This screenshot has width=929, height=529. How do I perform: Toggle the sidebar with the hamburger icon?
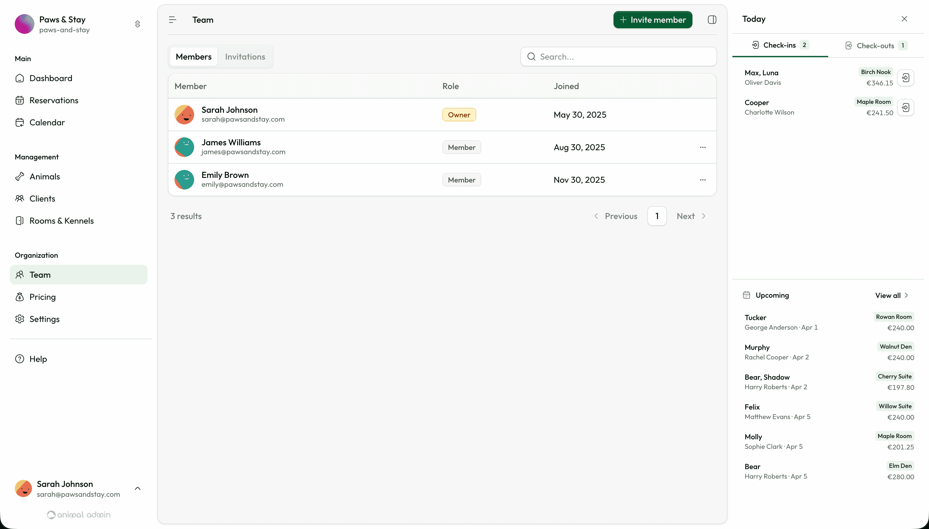(x=172, y=20)
